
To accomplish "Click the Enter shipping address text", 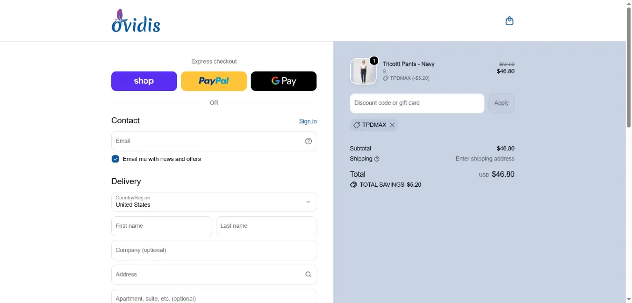I will point(485,159).
